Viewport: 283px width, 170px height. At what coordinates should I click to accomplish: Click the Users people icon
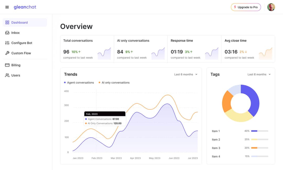[7, 75]
